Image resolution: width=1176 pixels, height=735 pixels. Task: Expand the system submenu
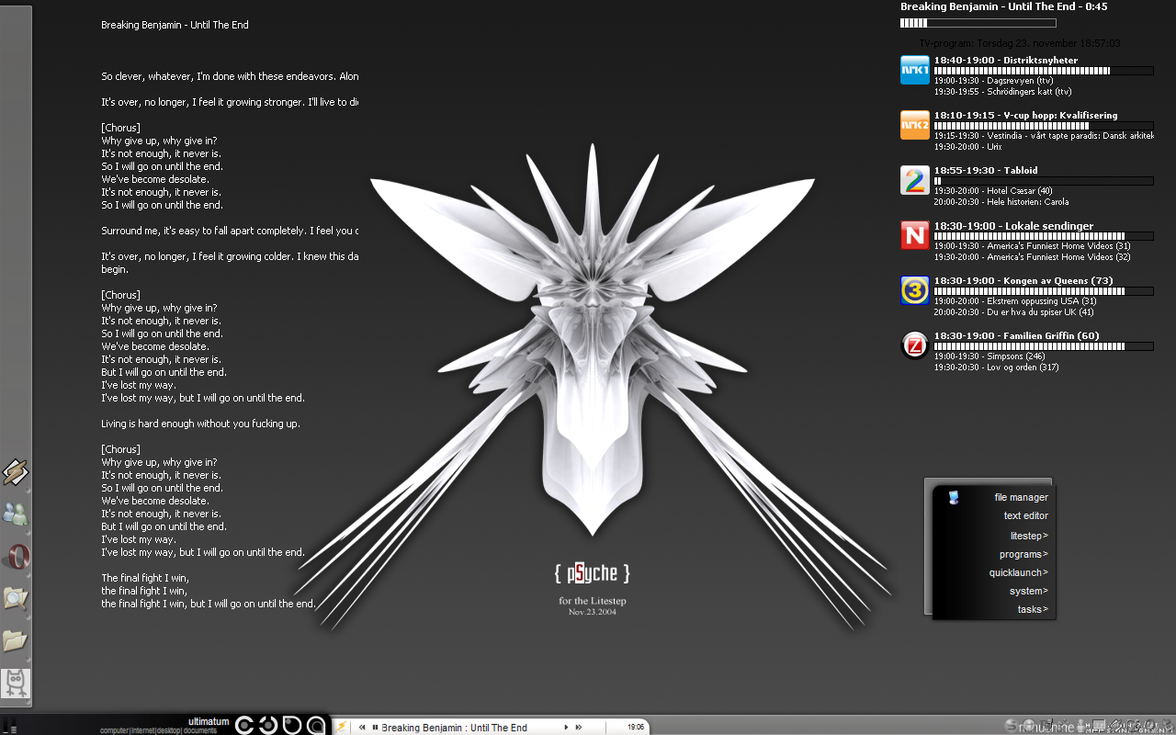pyautogui.click(x=1028, y=591)
